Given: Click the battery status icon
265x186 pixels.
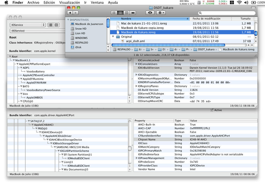Looking at the screenshot, I should pos(254,2).
